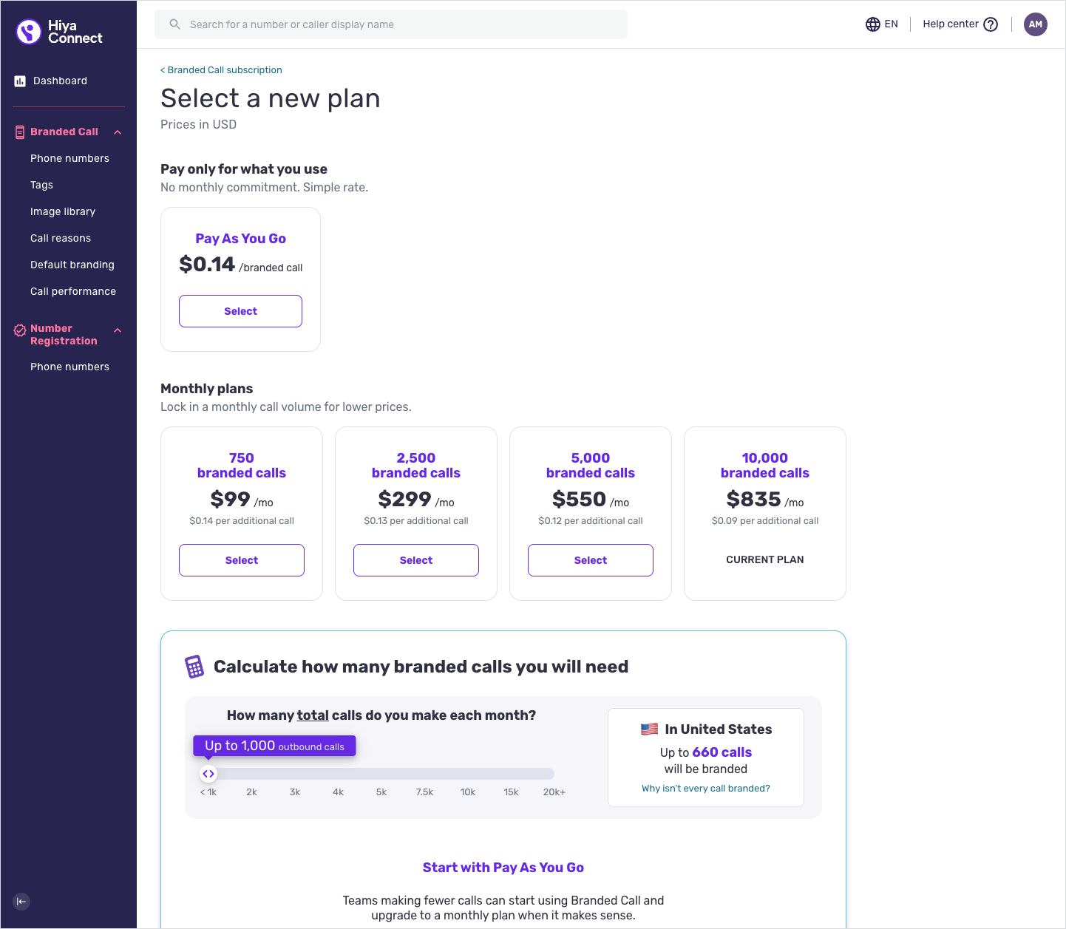Click the CURRENT PLAN label

765,560
